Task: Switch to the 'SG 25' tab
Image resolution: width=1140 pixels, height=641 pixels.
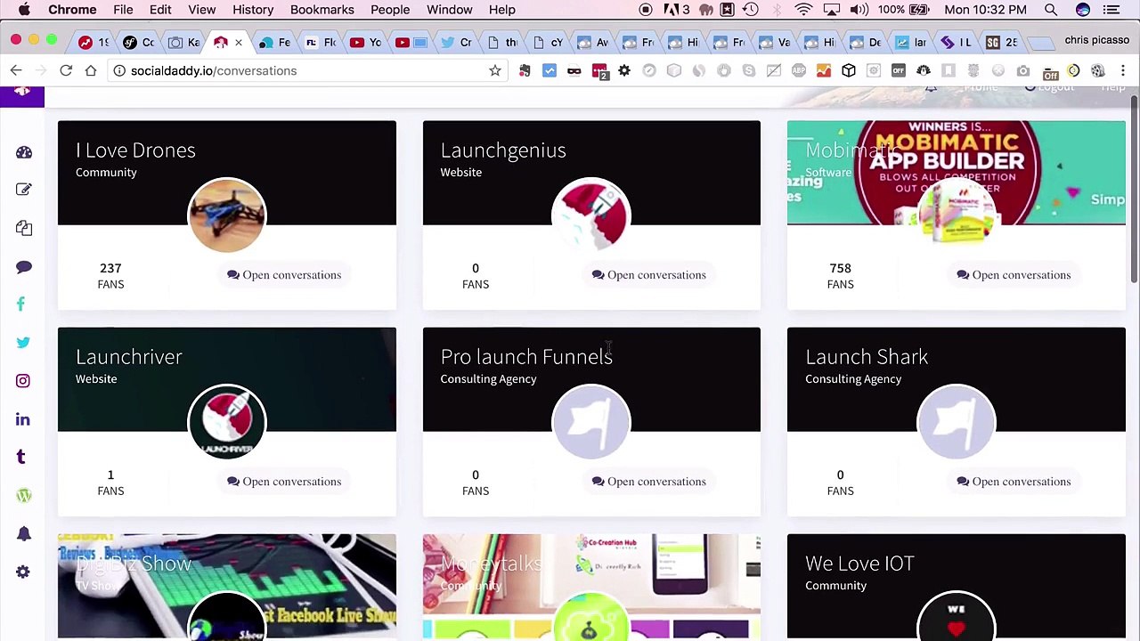Action: [1003, 42]
